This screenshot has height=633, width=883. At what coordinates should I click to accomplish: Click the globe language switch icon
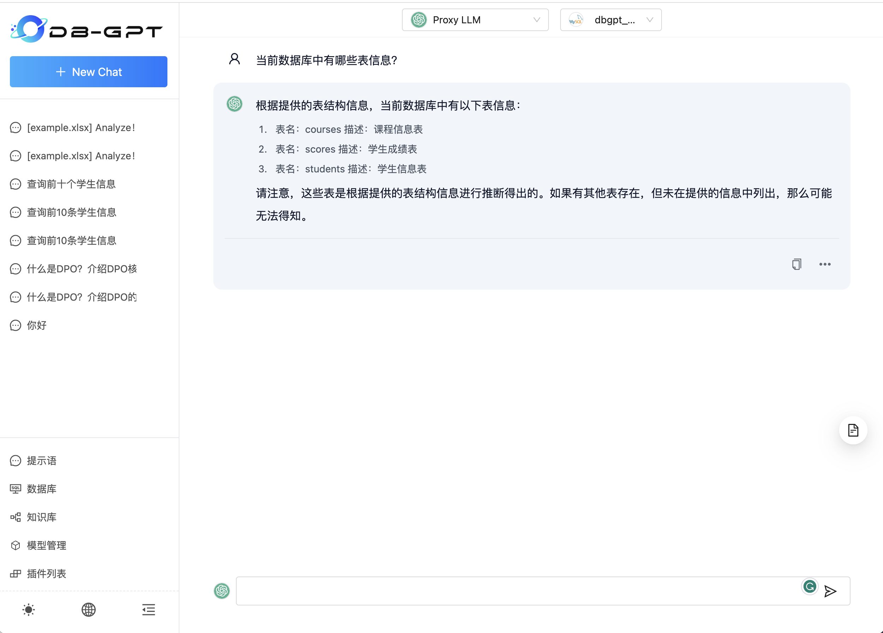(x=88, y=610)
